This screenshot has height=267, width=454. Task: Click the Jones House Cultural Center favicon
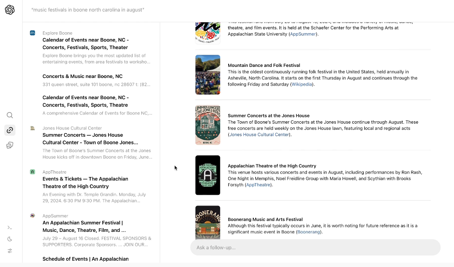pyautogui.click(x=32, y=128)
